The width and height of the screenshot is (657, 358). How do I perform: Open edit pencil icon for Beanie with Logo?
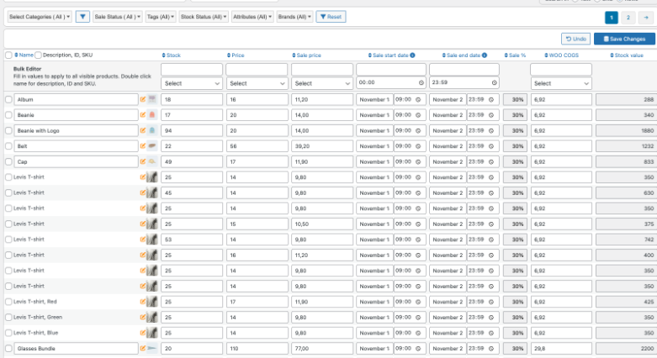coord(143,130)
